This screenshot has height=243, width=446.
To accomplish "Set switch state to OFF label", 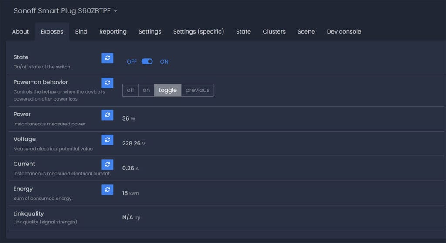I will 132,61.
